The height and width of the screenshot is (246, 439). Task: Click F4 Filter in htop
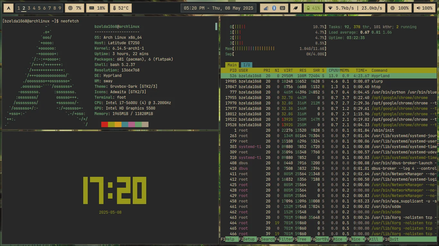(283, 239)
